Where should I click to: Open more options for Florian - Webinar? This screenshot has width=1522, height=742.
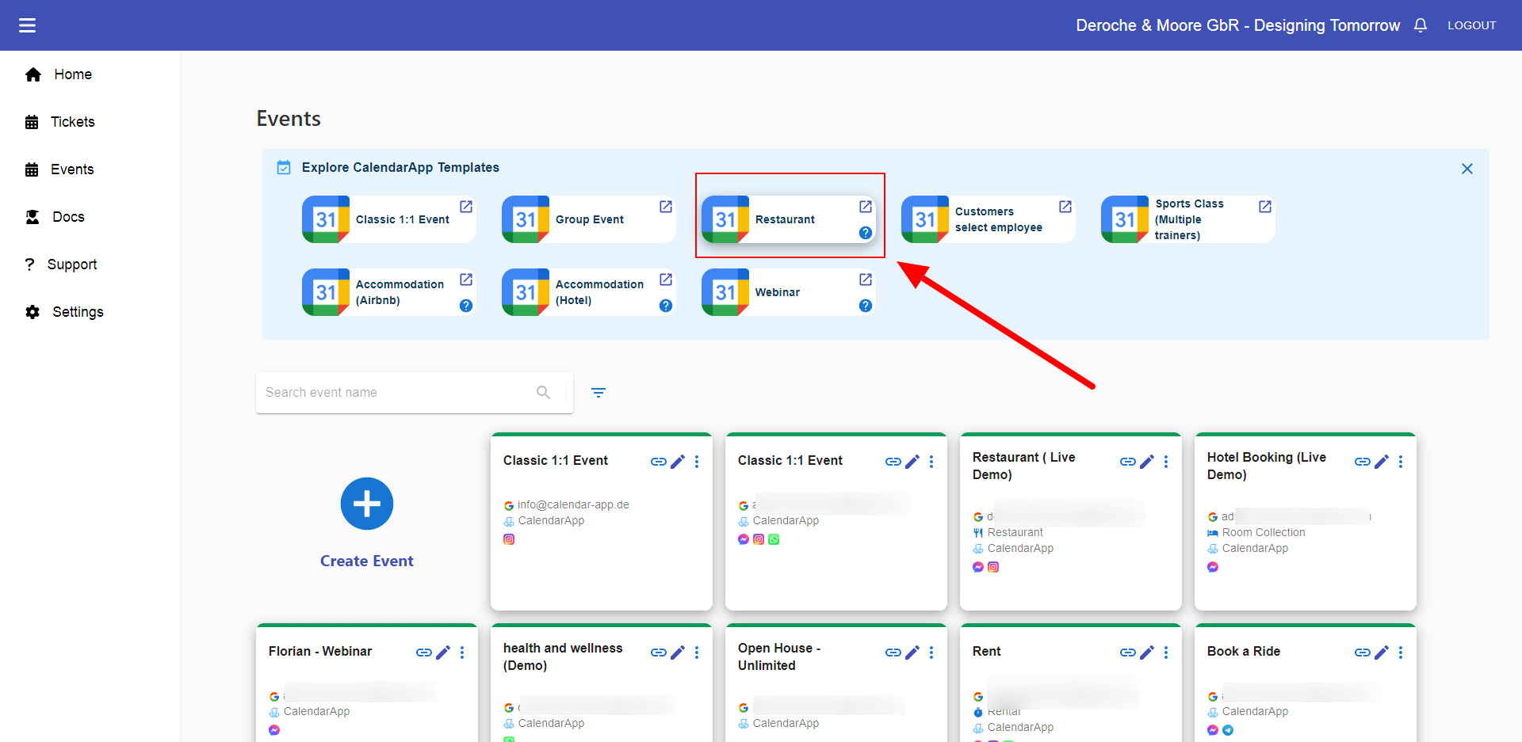(462, 653)
